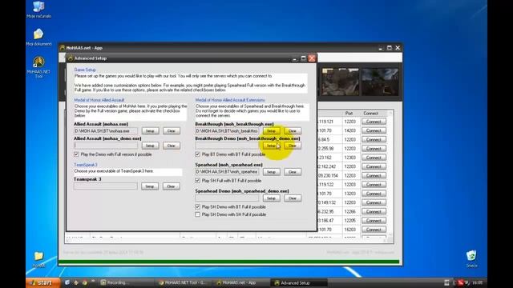This screenshot has height=288, width=513.
Task: Open the Moji dokumenti desktop icon
Action: click(x=38, y=37)
